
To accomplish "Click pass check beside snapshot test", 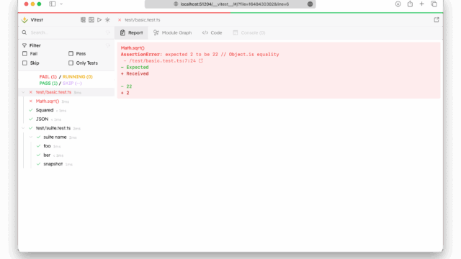I will coord(38,164).
